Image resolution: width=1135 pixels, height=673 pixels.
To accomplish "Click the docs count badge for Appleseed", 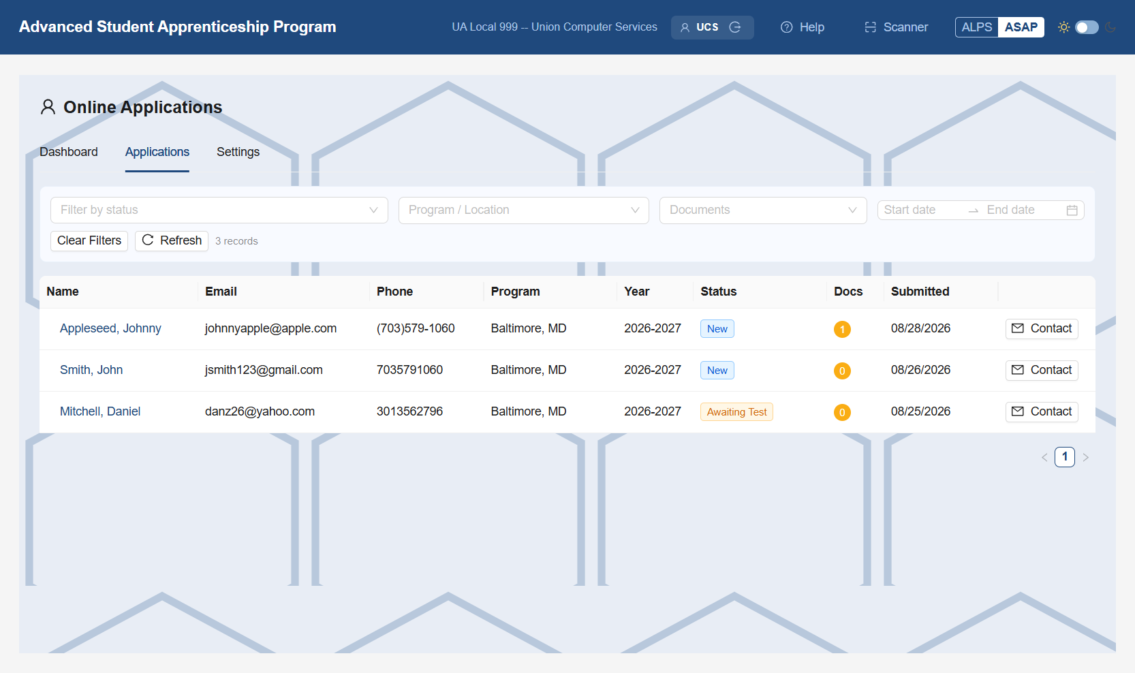I will tap(842, 329).
